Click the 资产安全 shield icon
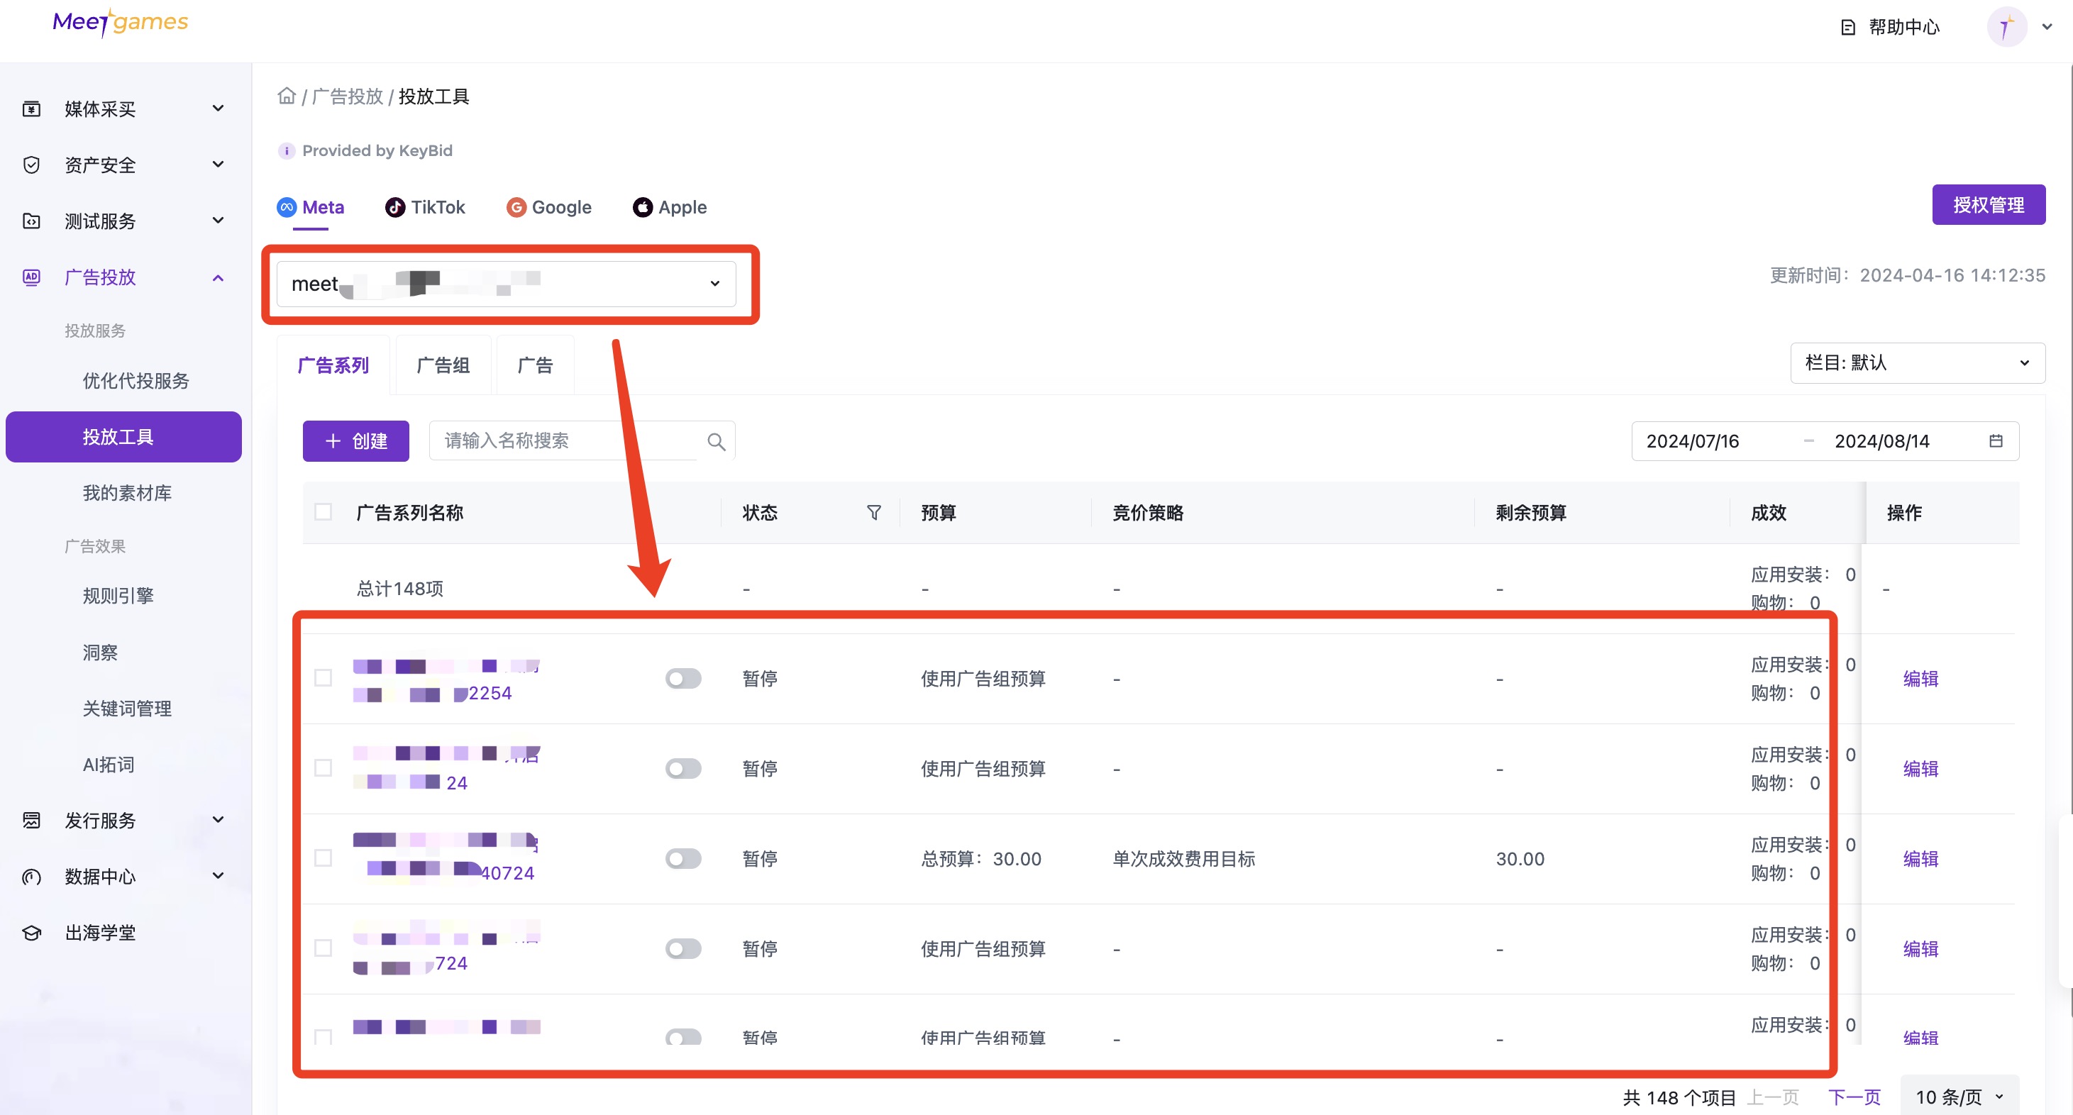 [x=31, y=165]
